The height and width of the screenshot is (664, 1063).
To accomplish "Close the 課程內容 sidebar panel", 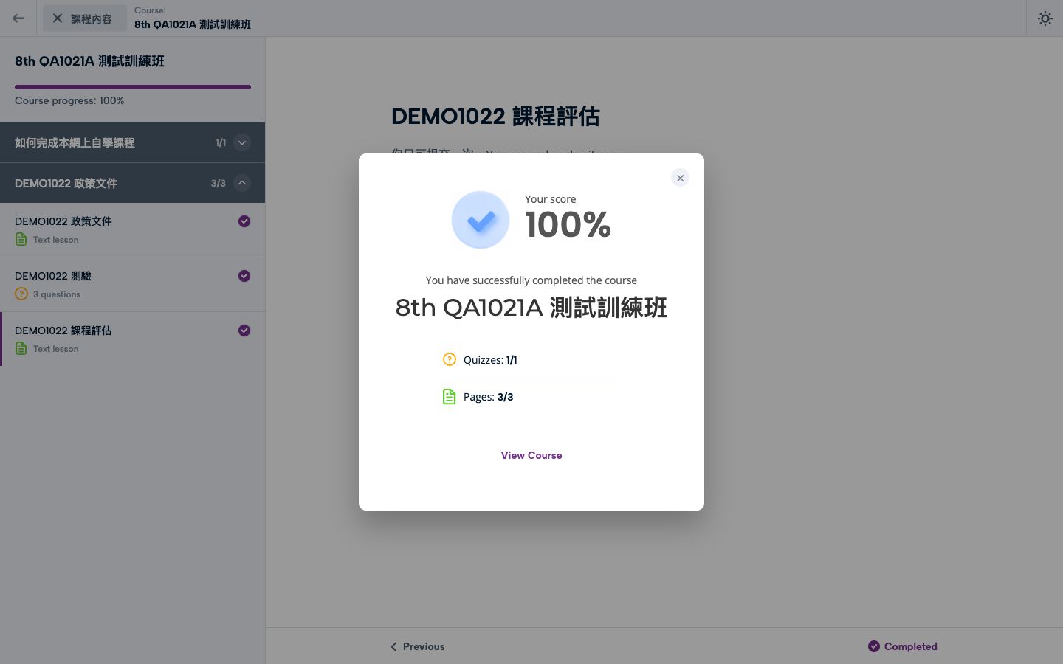I will click(x=84, y=18).
